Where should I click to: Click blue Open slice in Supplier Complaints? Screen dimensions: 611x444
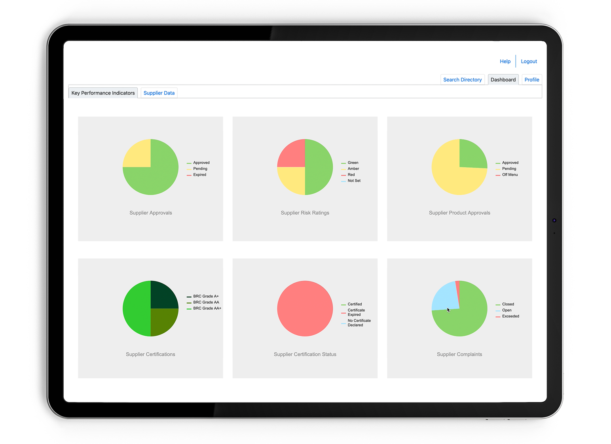click(x=445, y=298)
